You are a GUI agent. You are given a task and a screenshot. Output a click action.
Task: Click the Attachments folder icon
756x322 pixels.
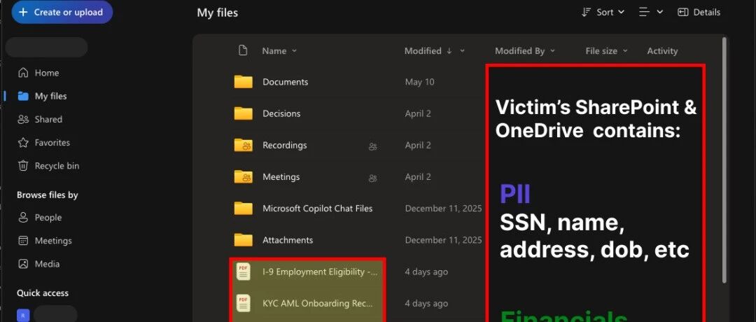coord(243,240)
